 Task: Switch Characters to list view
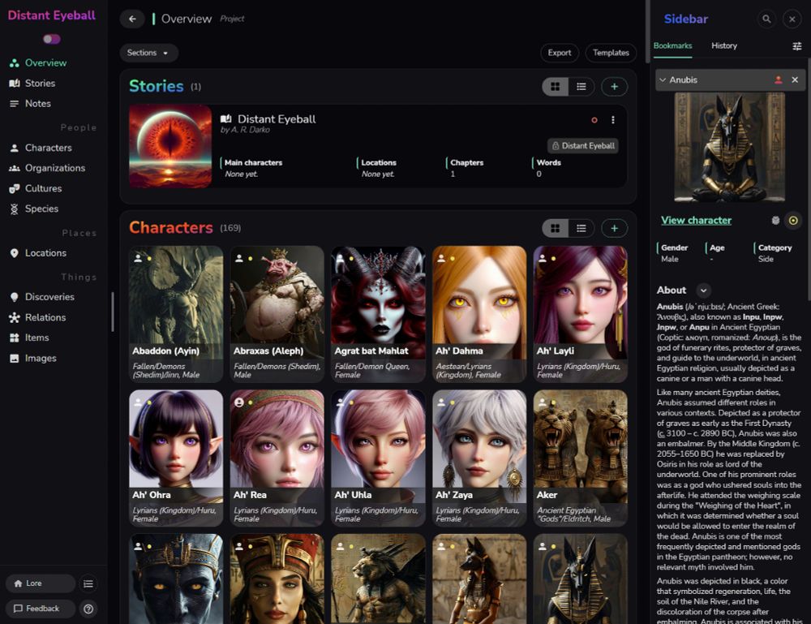pos(581,228)
